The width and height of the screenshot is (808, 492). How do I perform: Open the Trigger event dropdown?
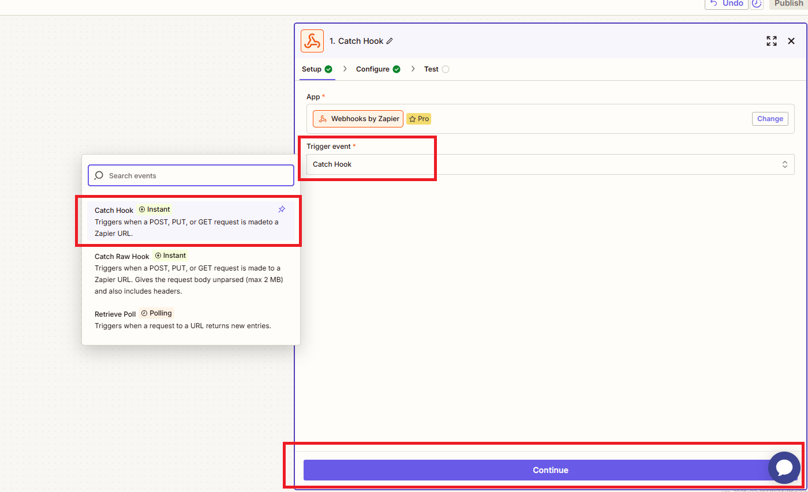(550, 164)
